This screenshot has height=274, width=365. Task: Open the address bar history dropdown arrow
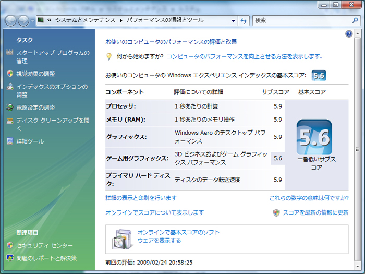[x=233, y=21]
